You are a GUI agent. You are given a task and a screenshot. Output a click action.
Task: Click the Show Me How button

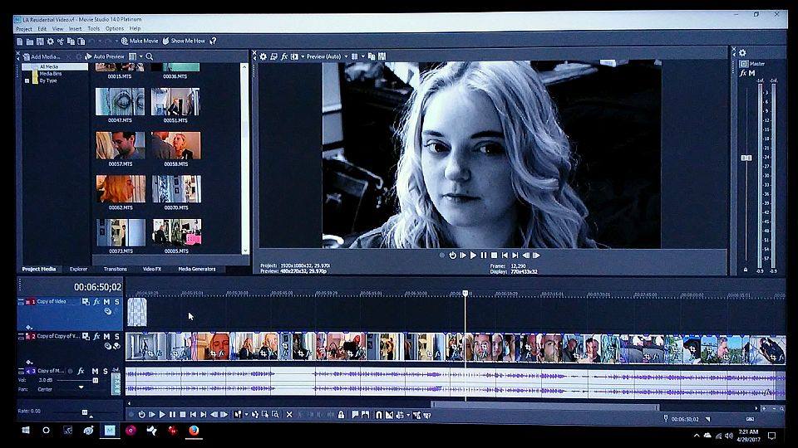184,41
